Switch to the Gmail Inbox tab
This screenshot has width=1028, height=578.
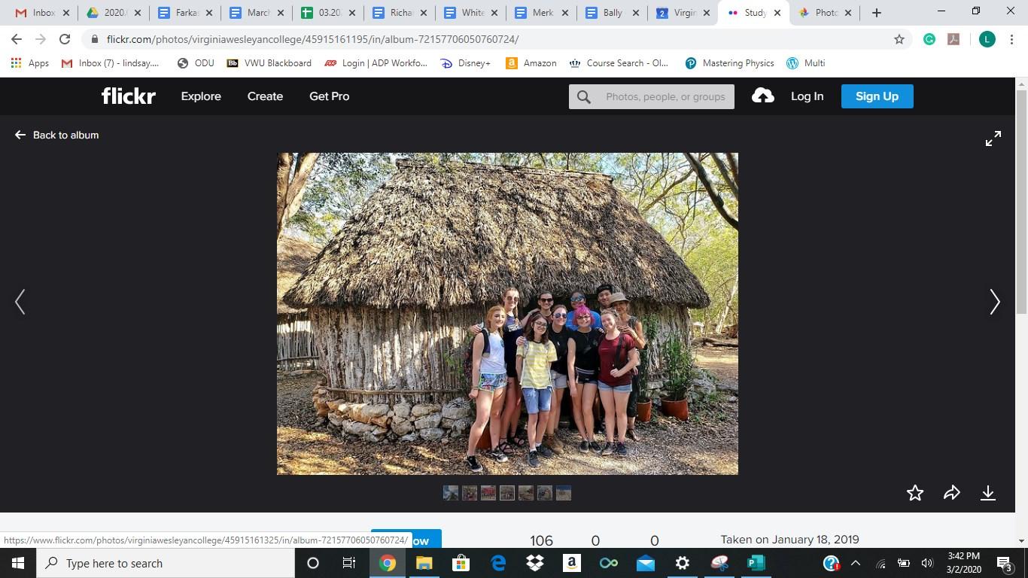42,13
